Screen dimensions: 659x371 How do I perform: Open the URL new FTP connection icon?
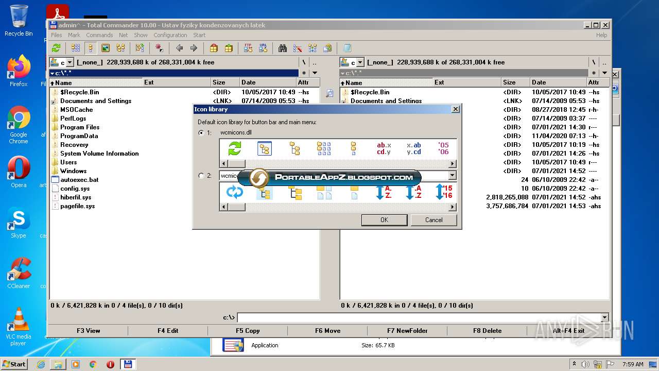coord(263,48)
